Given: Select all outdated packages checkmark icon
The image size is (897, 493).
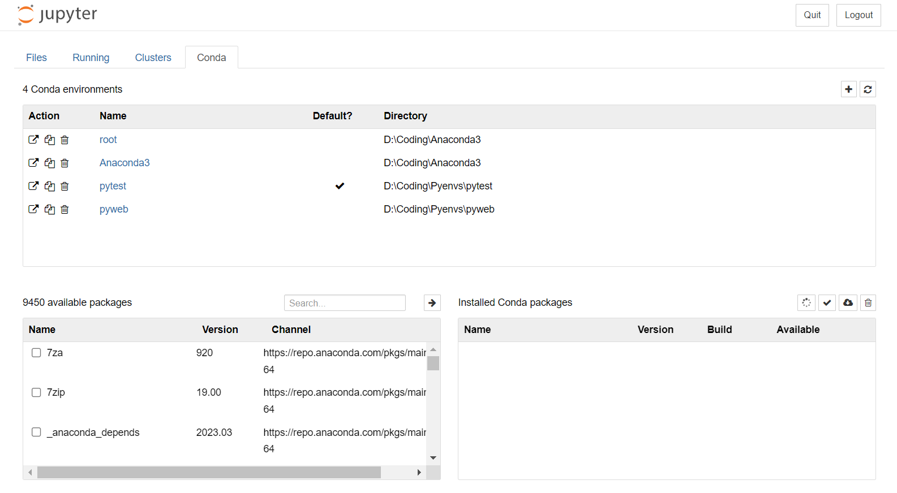Looking at the screenshot, I should coord(827,303).
